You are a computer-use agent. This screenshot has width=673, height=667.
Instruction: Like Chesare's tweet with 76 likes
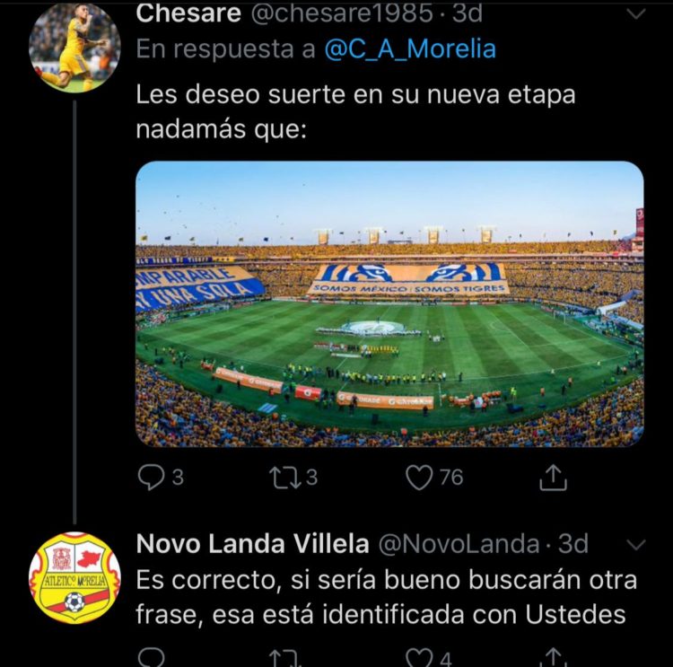click(x=420, y=478)
